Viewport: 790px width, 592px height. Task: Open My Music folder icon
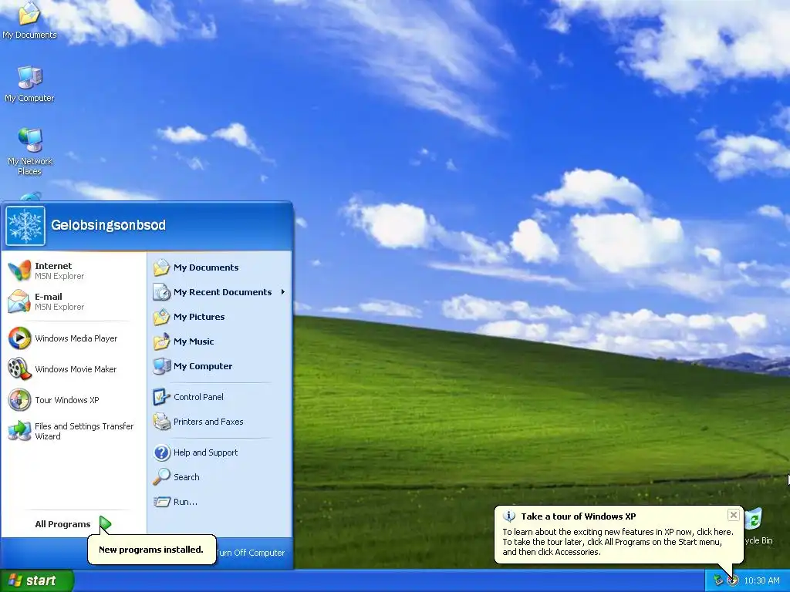(x=161, y=341)
